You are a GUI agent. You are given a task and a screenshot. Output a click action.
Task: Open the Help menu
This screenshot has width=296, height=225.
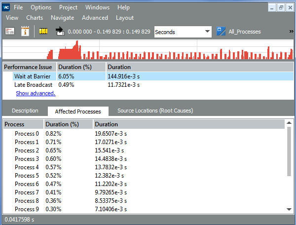point(123,7)
